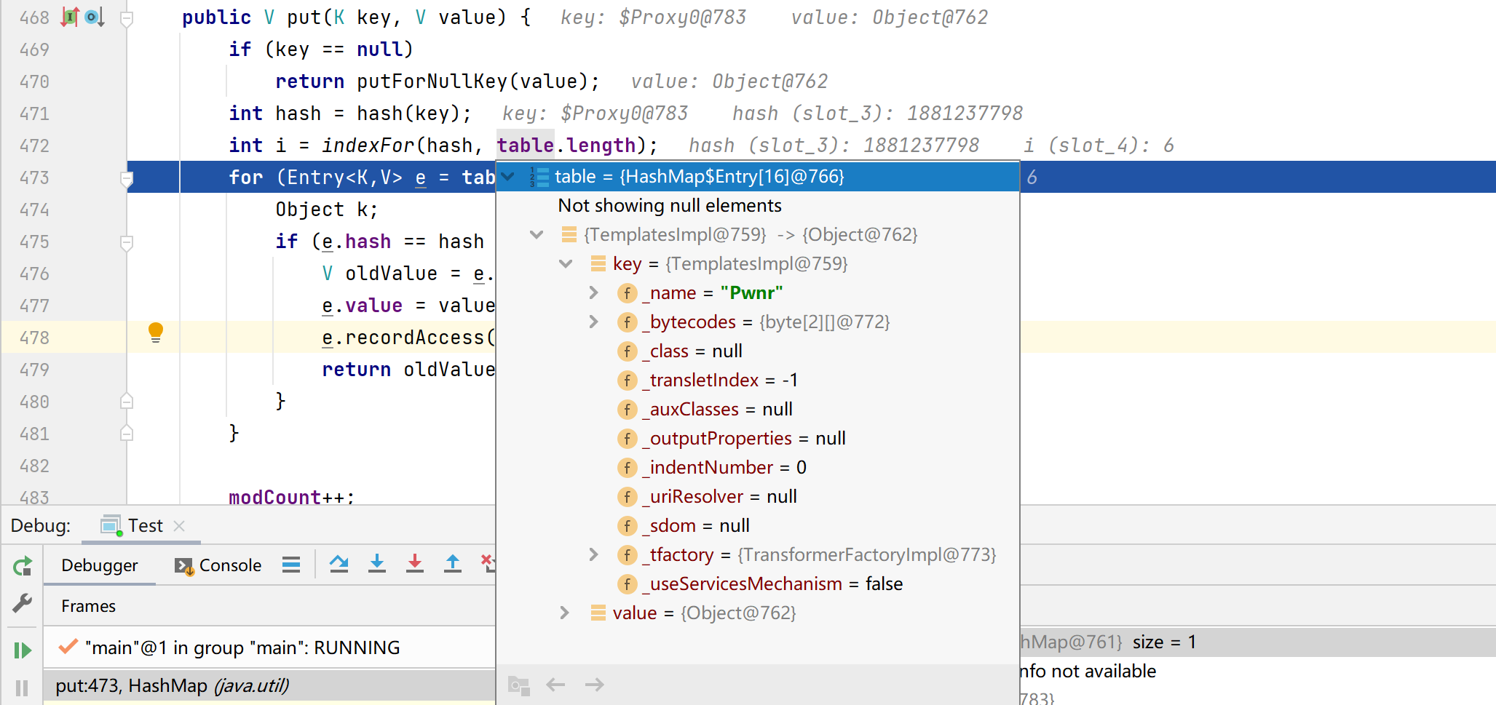Select the _class = null field row
1496x705 pixels.
tap(757, 351)
